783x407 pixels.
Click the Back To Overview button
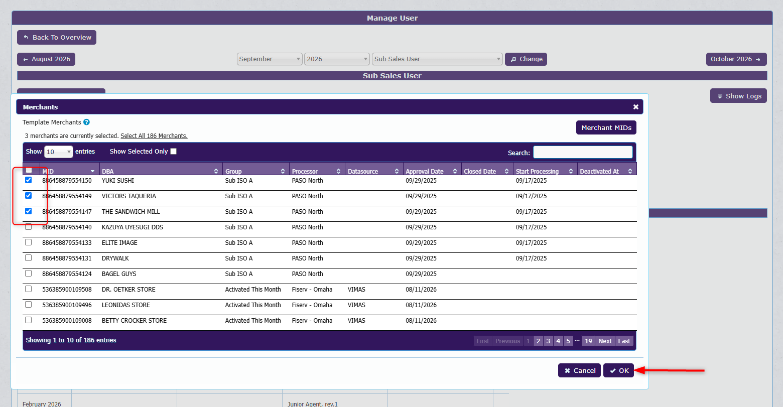tap(57, 38)
